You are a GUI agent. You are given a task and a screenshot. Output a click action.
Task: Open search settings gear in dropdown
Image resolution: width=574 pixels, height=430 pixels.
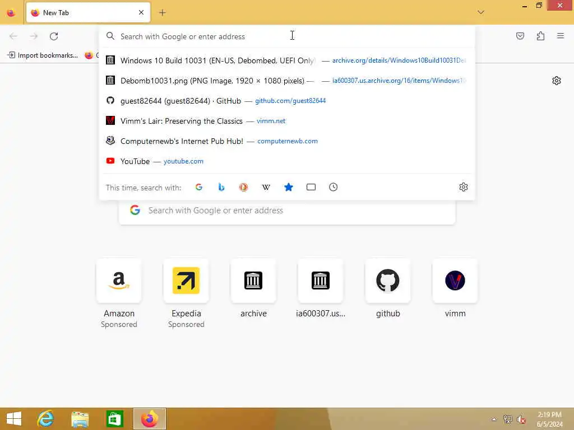464,187
